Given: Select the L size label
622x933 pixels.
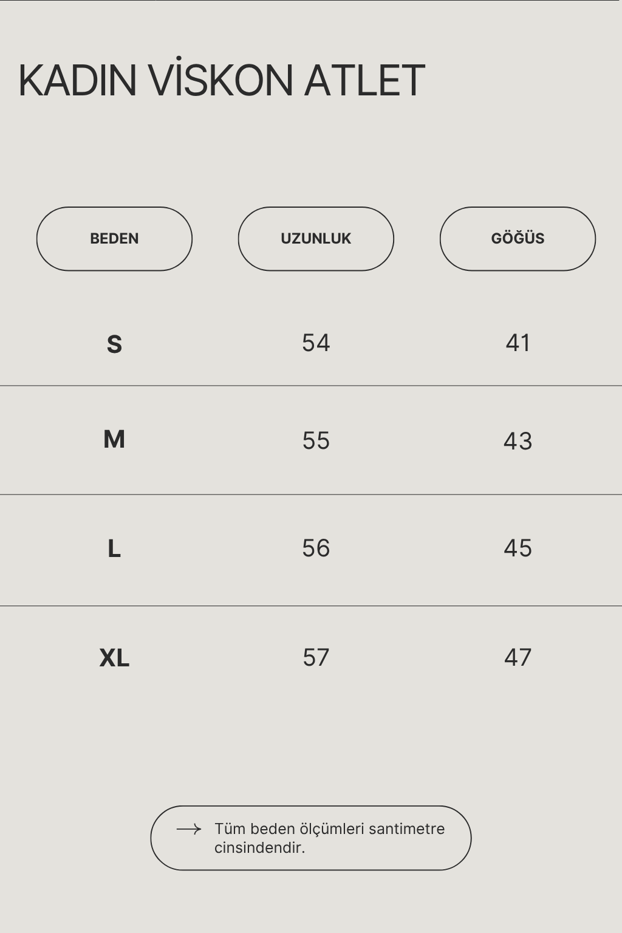Looking at the screenshot, I should point(114,549).
